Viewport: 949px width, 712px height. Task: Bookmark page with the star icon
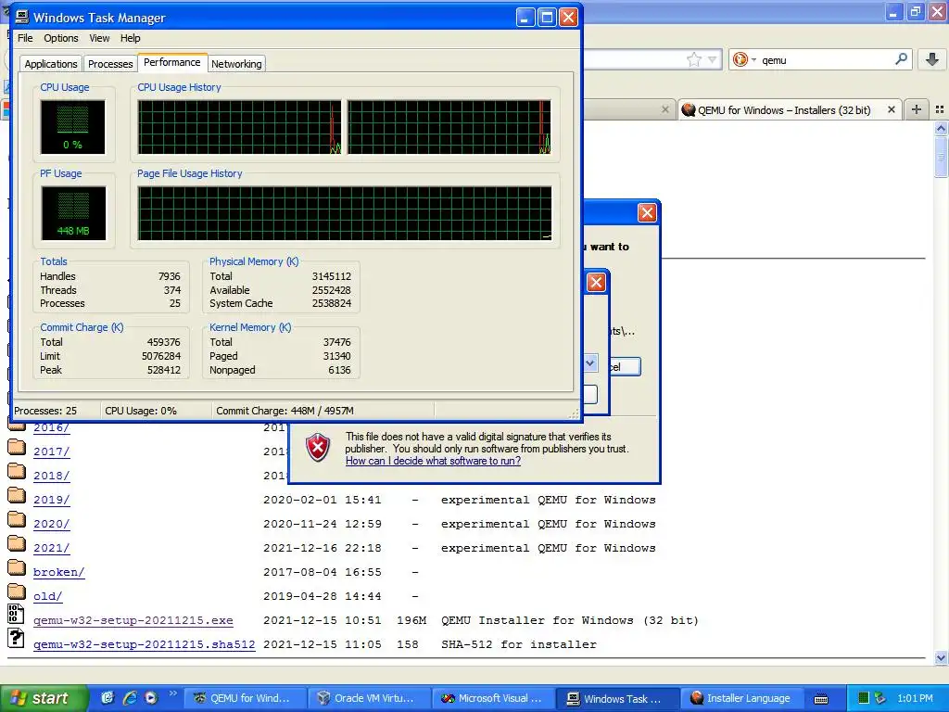693,59
